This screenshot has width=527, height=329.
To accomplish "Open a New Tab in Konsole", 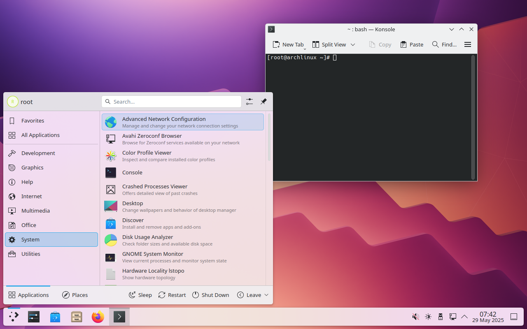I will pos(288,44).
